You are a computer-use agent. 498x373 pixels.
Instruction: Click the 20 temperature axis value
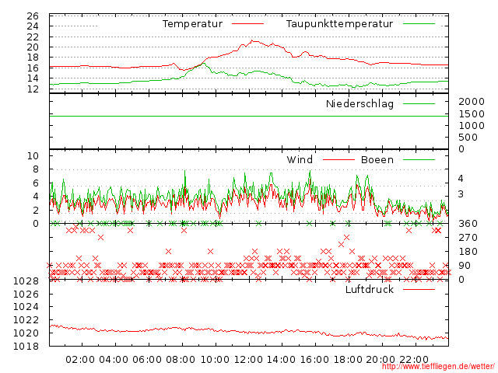(x=33, y=47)
